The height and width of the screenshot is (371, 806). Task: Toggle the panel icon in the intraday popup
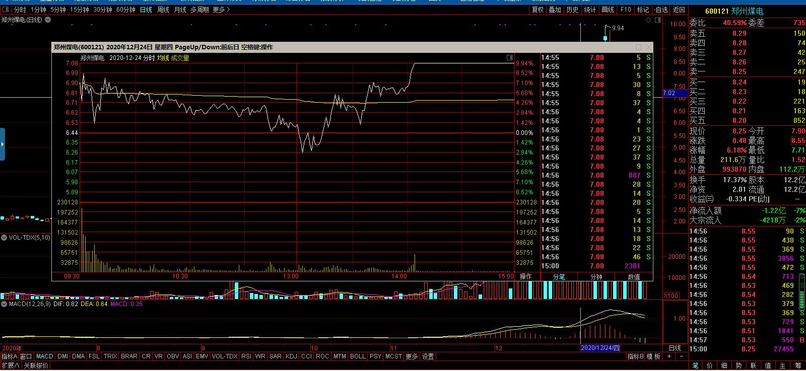[x=510, y=58]
